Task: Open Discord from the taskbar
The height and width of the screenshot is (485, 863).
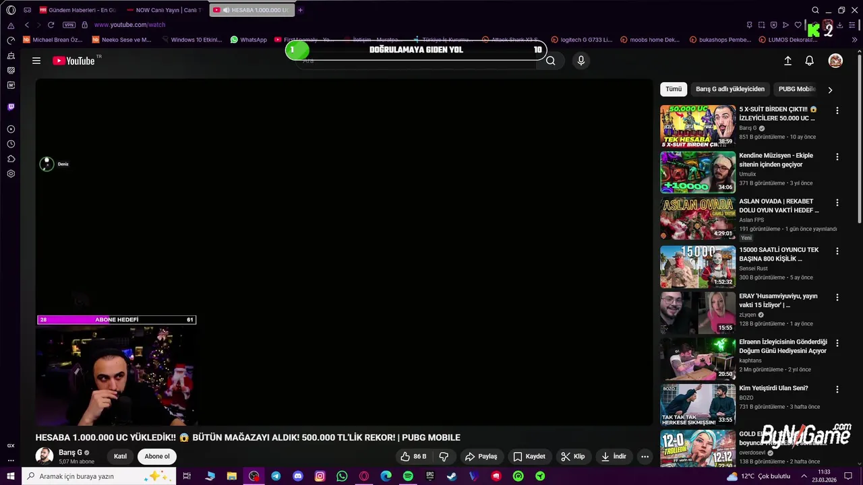Action: [298, 476]
